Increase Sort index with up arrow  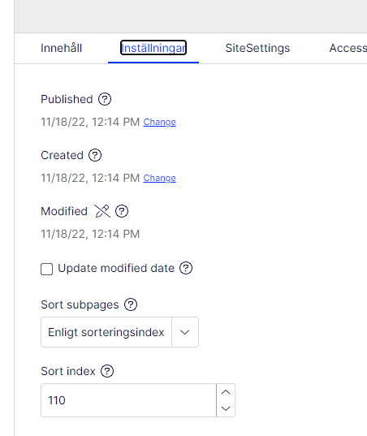point(226,392)
